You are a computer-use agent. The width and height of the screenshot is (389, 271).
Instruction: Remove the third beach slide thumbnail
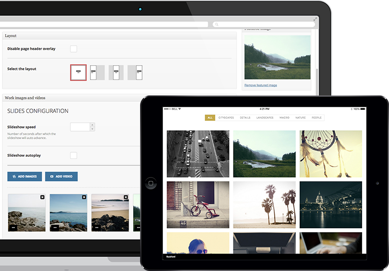coord(126,197)
